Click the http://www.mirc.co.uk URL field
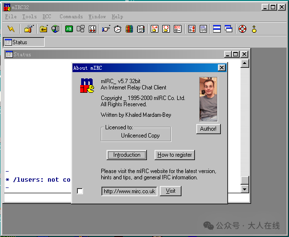This screenshot has width=289, height=237. coord(130,191)
